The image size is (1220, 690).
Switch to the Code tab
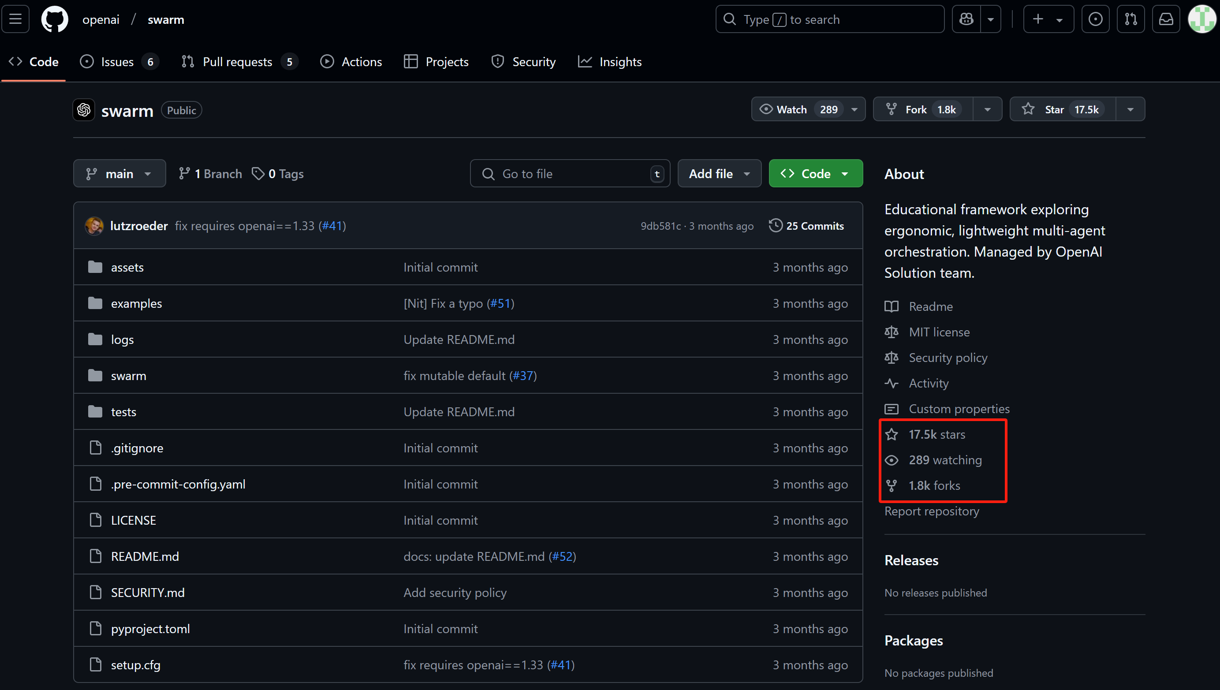point(34,62)
